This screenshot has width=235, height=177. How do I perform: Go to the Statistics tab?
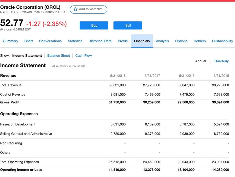click(75, 41)
